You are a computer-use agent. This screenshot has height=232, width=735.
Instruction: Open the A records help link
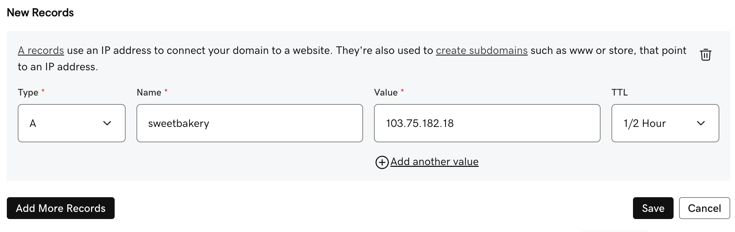click(x=41, y=50)
